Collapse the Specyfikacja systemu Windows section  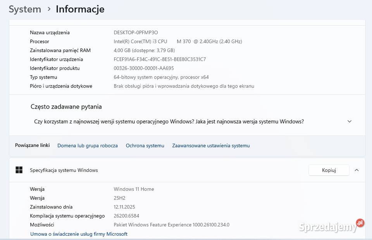click(356, 170)
